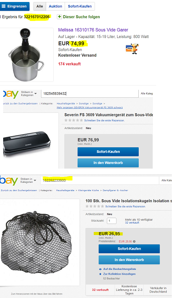The width and height of the screenshot is (175, 298).
Task: Expand Stöbern in Kategorien in the Severin header
Action: 29,93
